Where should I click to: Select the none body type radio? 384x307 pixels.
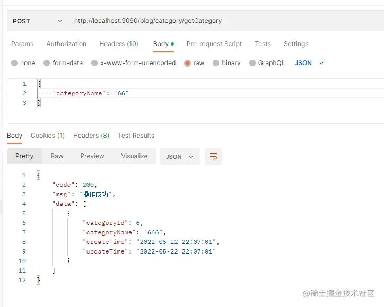[14, 63]
